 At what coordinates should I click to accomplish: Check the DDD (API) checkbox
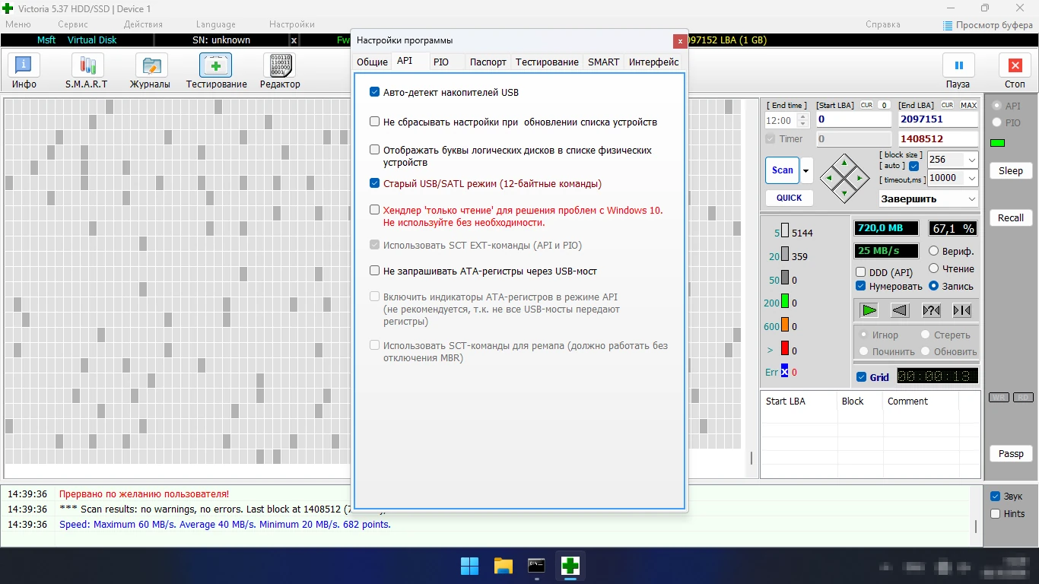pyautogui.click(x=861, y=272)
